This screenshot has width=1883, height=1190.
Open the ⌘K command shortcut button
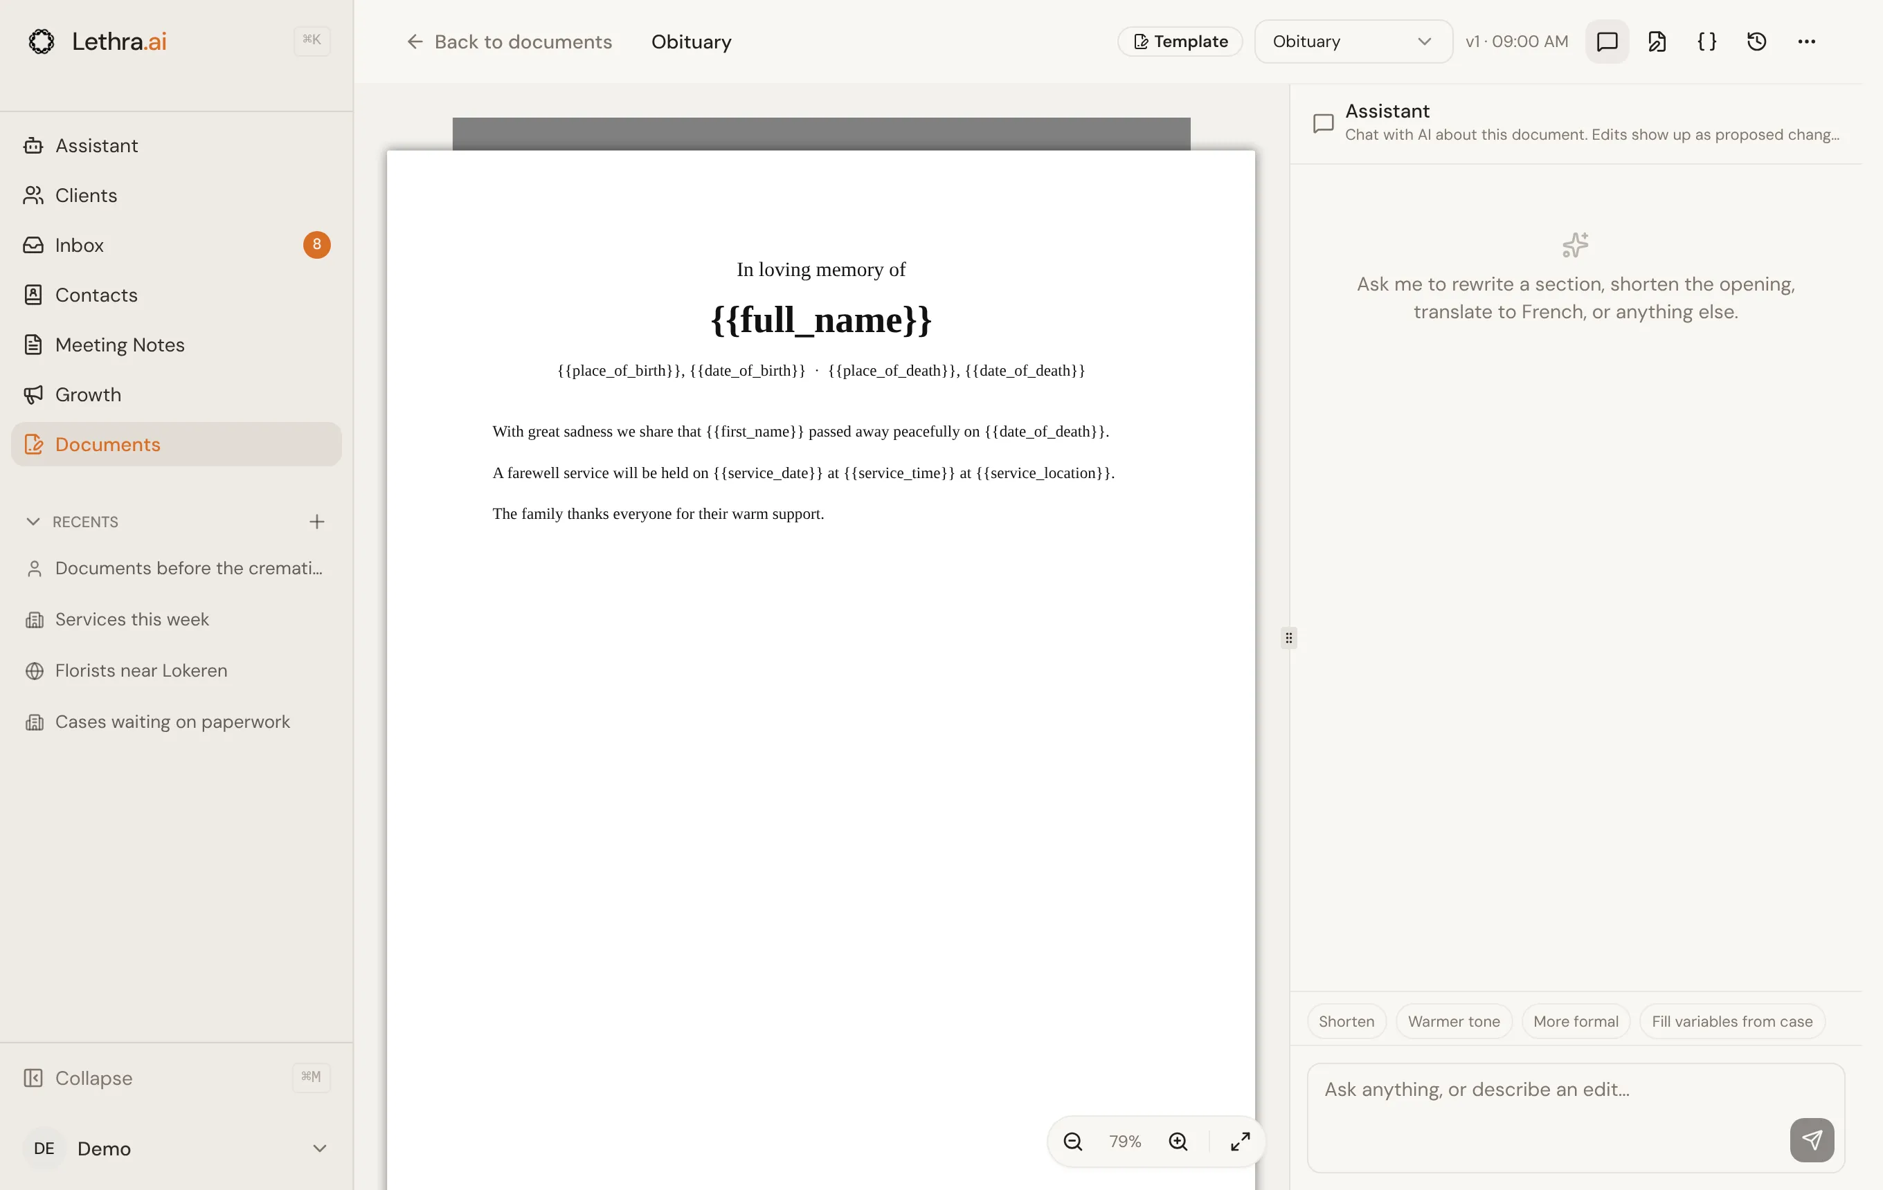coord(312,40)
